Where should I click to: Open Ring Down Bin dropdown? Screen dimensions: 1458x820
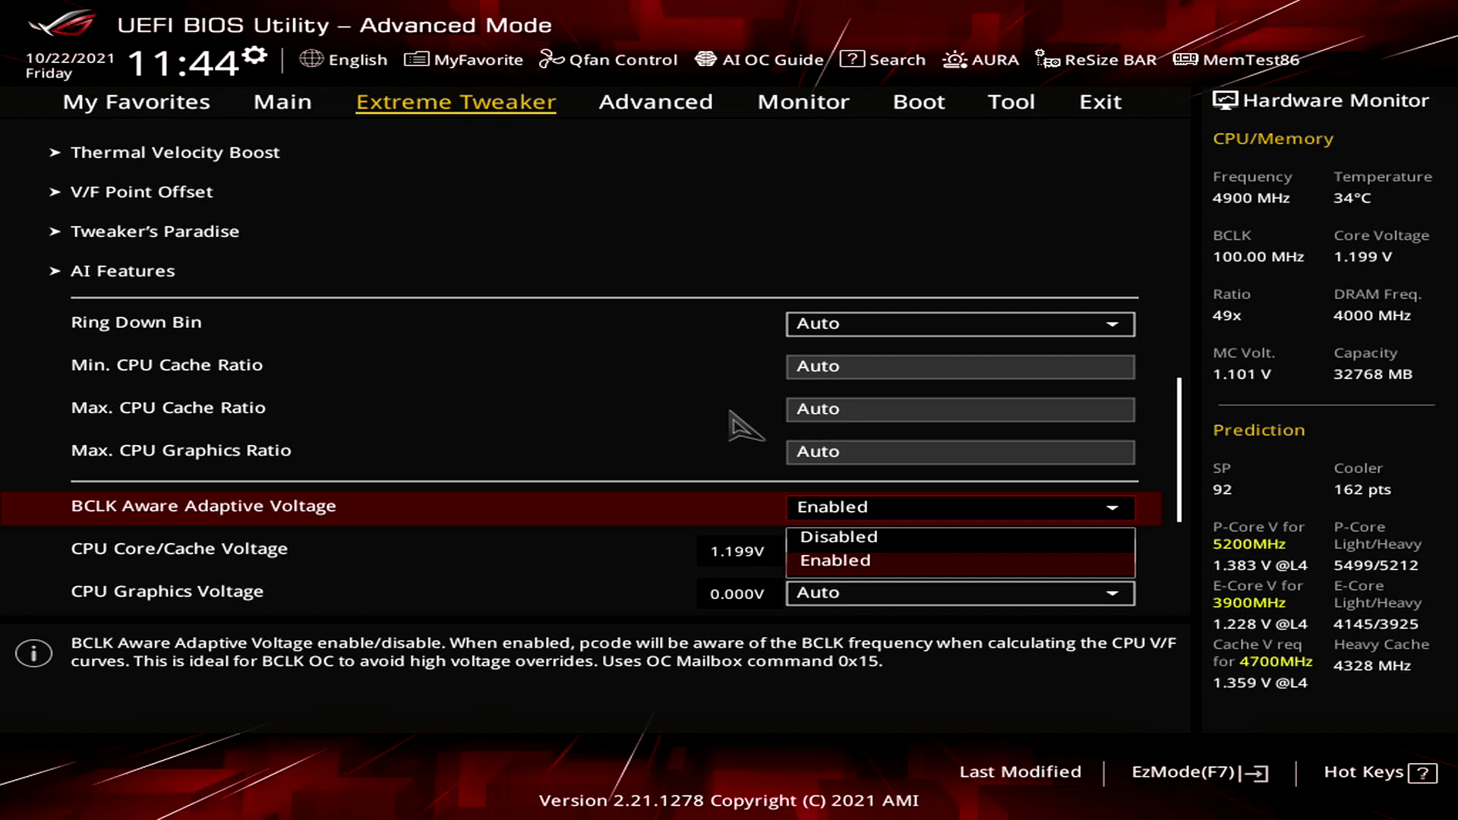click(x=960, y=323)
